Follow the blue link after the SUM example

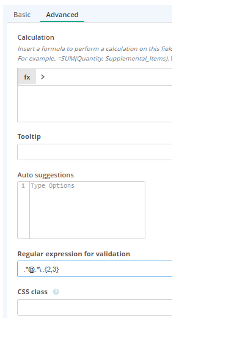172,59
